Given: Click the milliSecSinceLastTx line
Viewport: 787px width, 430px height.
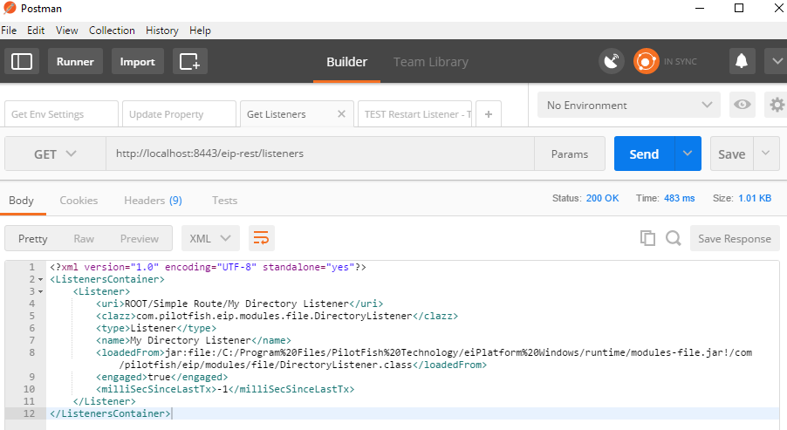Looking at the screenshot, I should [x=225, y=389].
